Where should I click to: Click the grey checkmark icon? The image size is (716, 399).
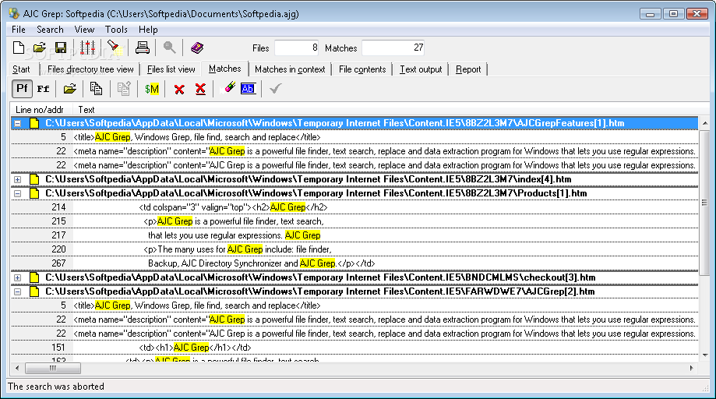pos(275,89)
